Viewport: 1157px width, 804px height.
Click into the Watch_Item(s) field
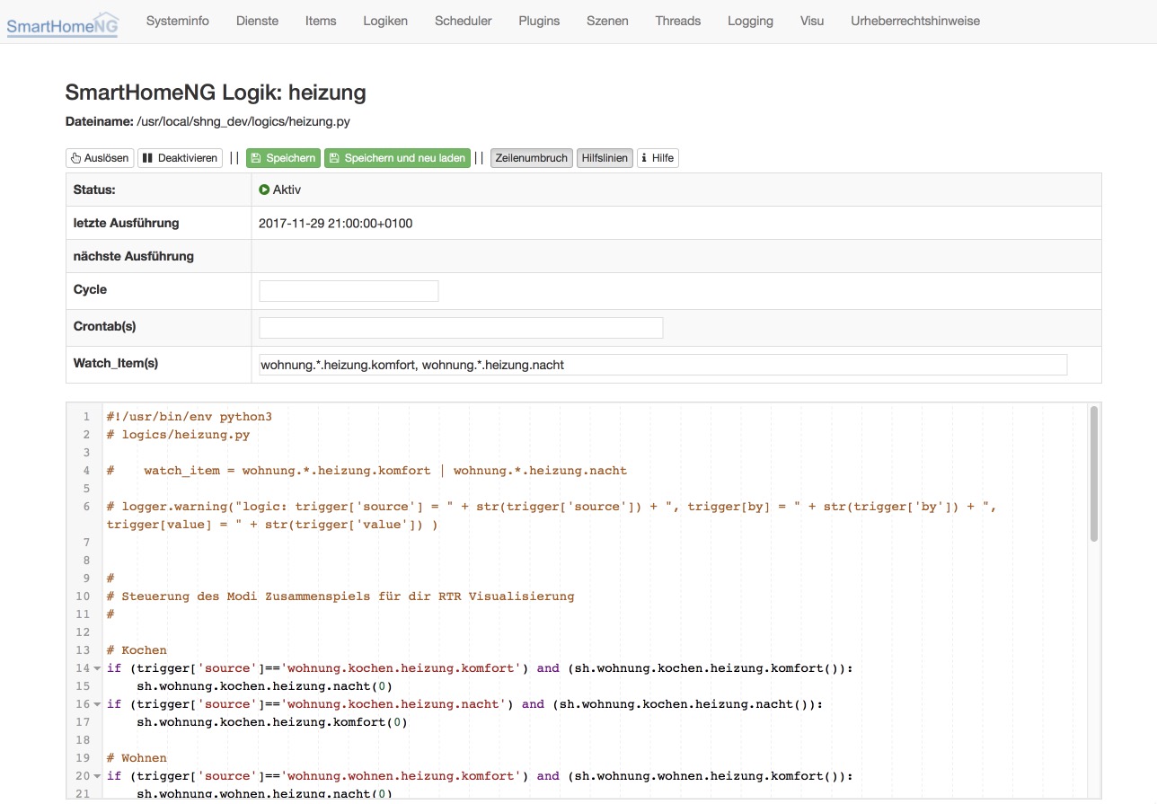[663, 365]
